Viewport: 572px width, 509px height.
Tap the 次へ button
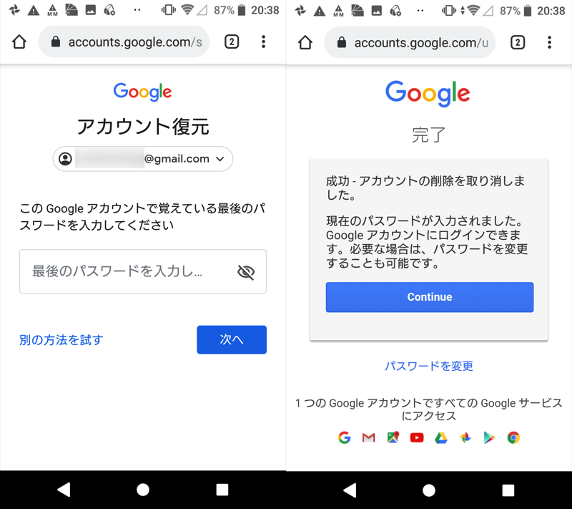pos(232,339)
